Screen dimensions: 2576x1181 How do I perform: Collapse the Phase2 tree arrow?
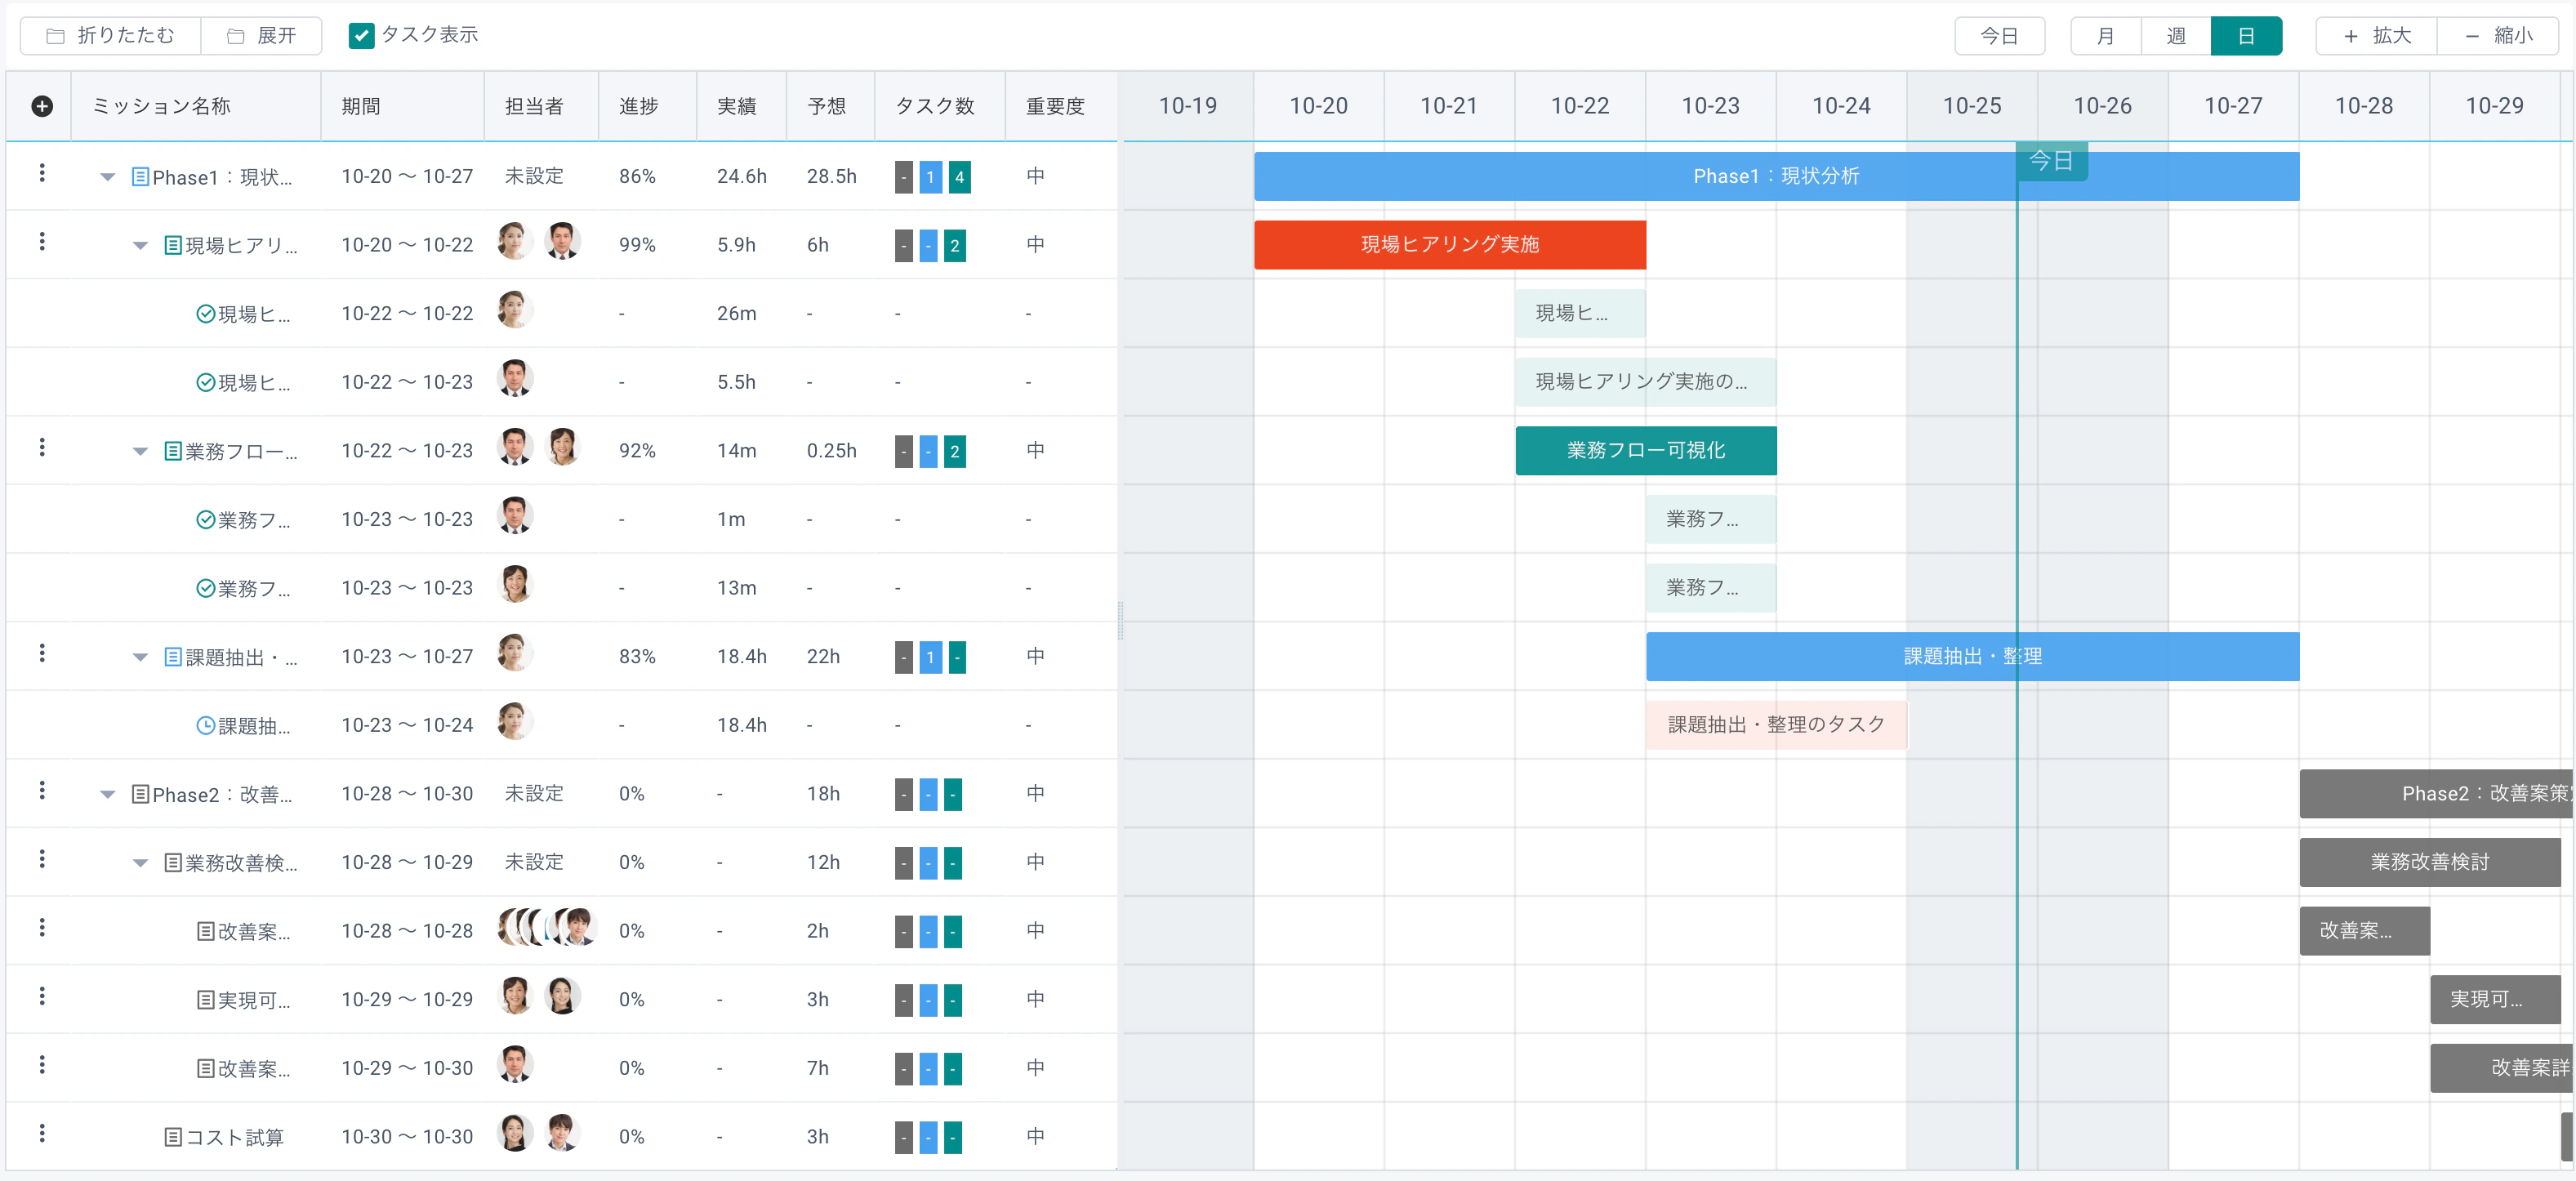pos(108,795)
